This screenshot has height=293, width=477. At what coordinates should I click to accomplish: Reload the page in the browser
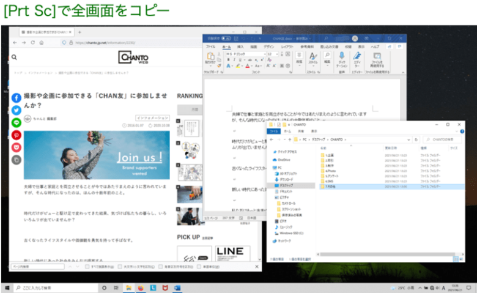[x=32, y=43]
